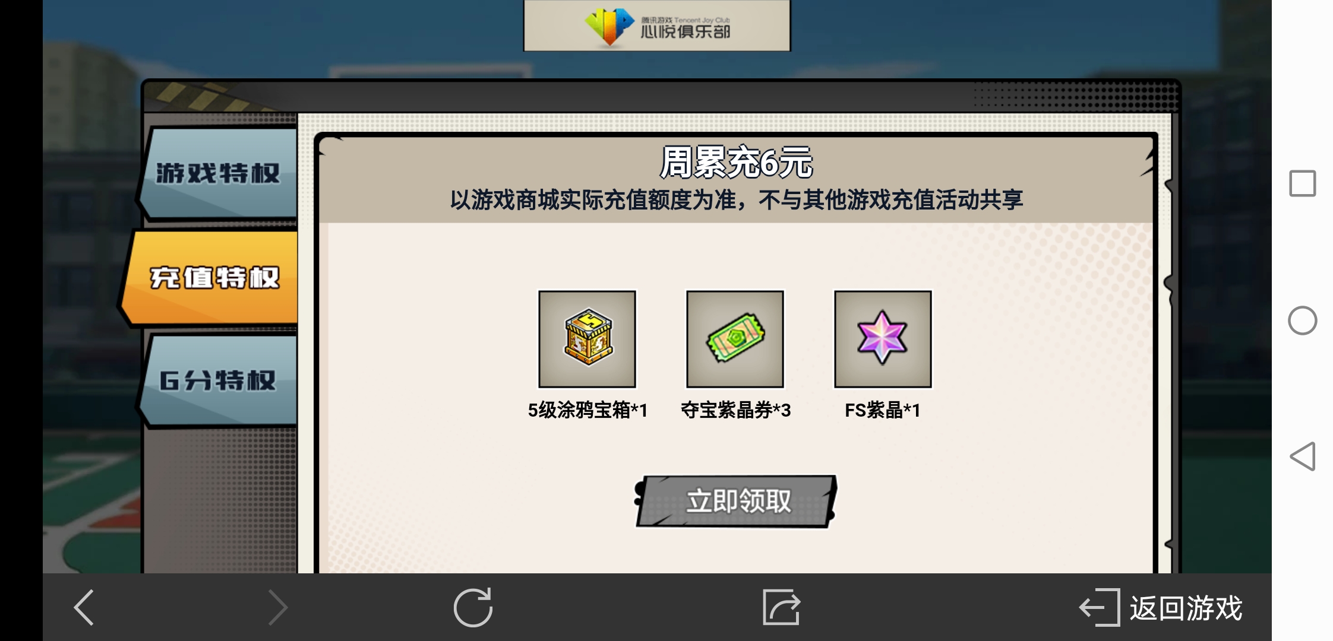Open recent apps via Android square icon
The width and height of the screenshot is (1333, 641).
[1302, 183]
